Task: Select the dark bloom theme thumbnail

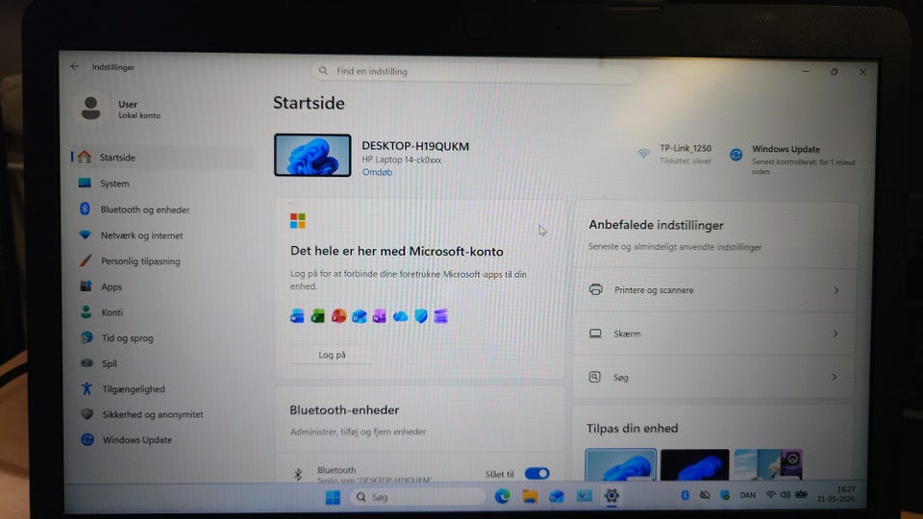Action: [x=694, y=465]
